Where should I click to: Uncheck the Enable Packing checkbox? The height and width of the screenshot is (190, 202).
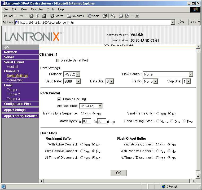click(x=59, y=99)
